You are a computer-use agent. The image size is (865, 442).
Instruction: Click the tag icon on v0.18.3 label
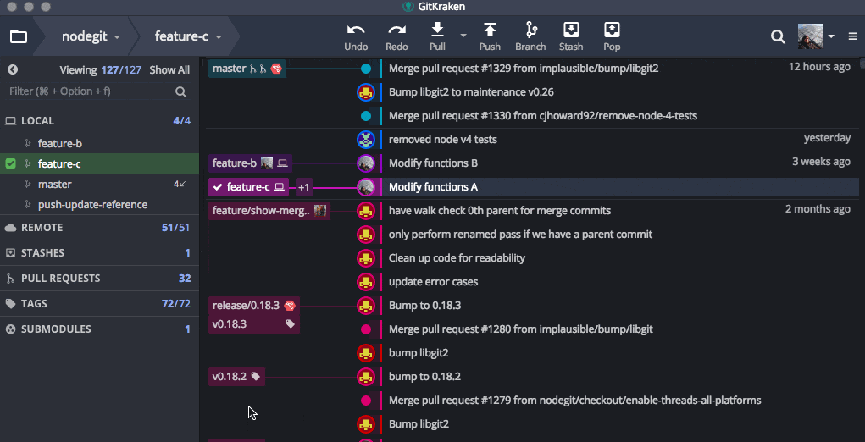coord(291,324)
